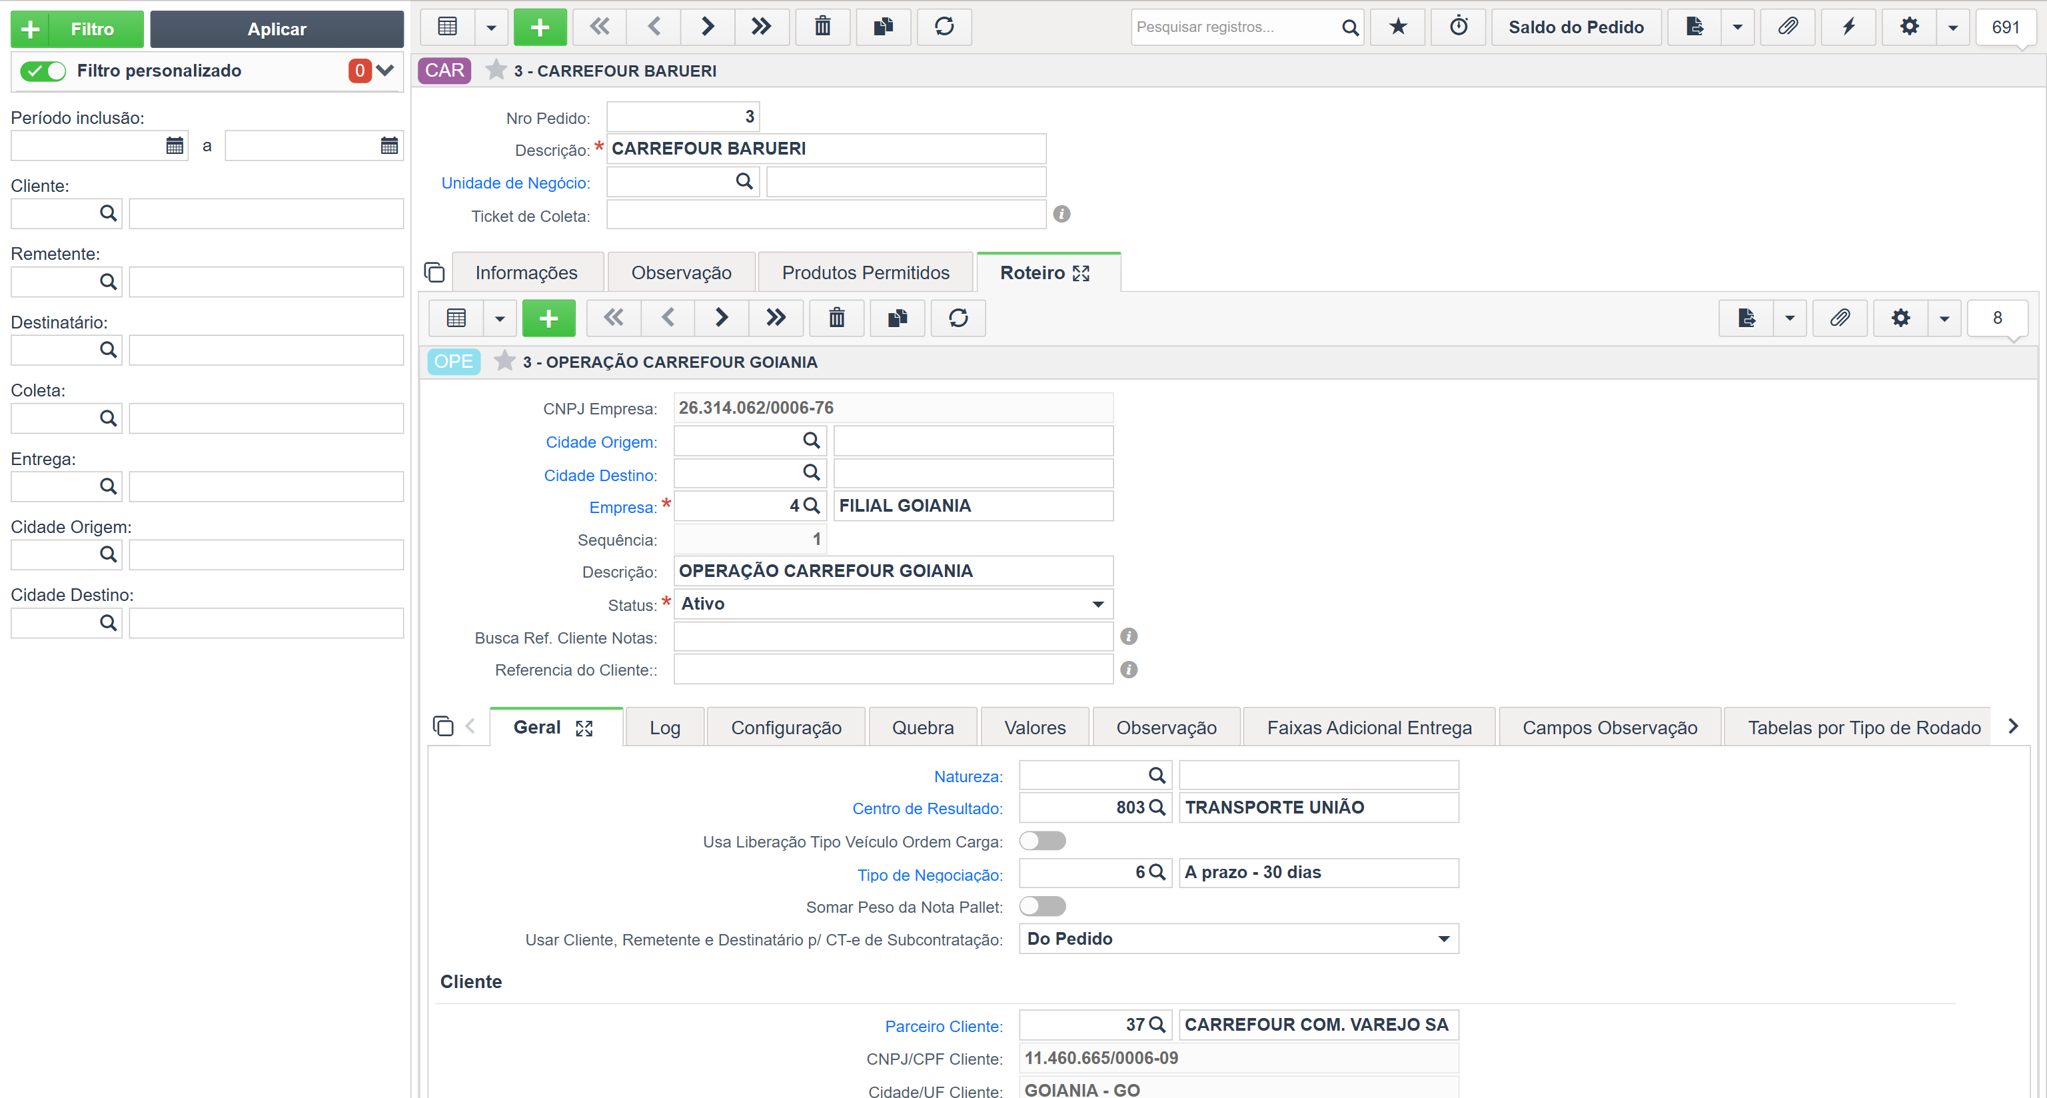Open top settings gear icon
Screen dimensions: 2047x1098
click(1910, 27)
